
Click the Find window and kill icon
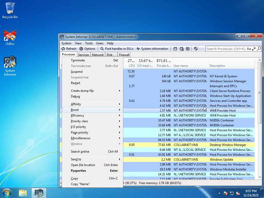pos(188,49)
